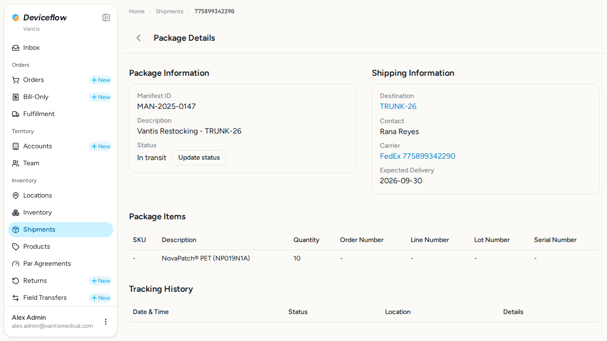Click the alex.admin@vantismedical.com email
This screenshot has height=341, width=607.
(53, 326)
